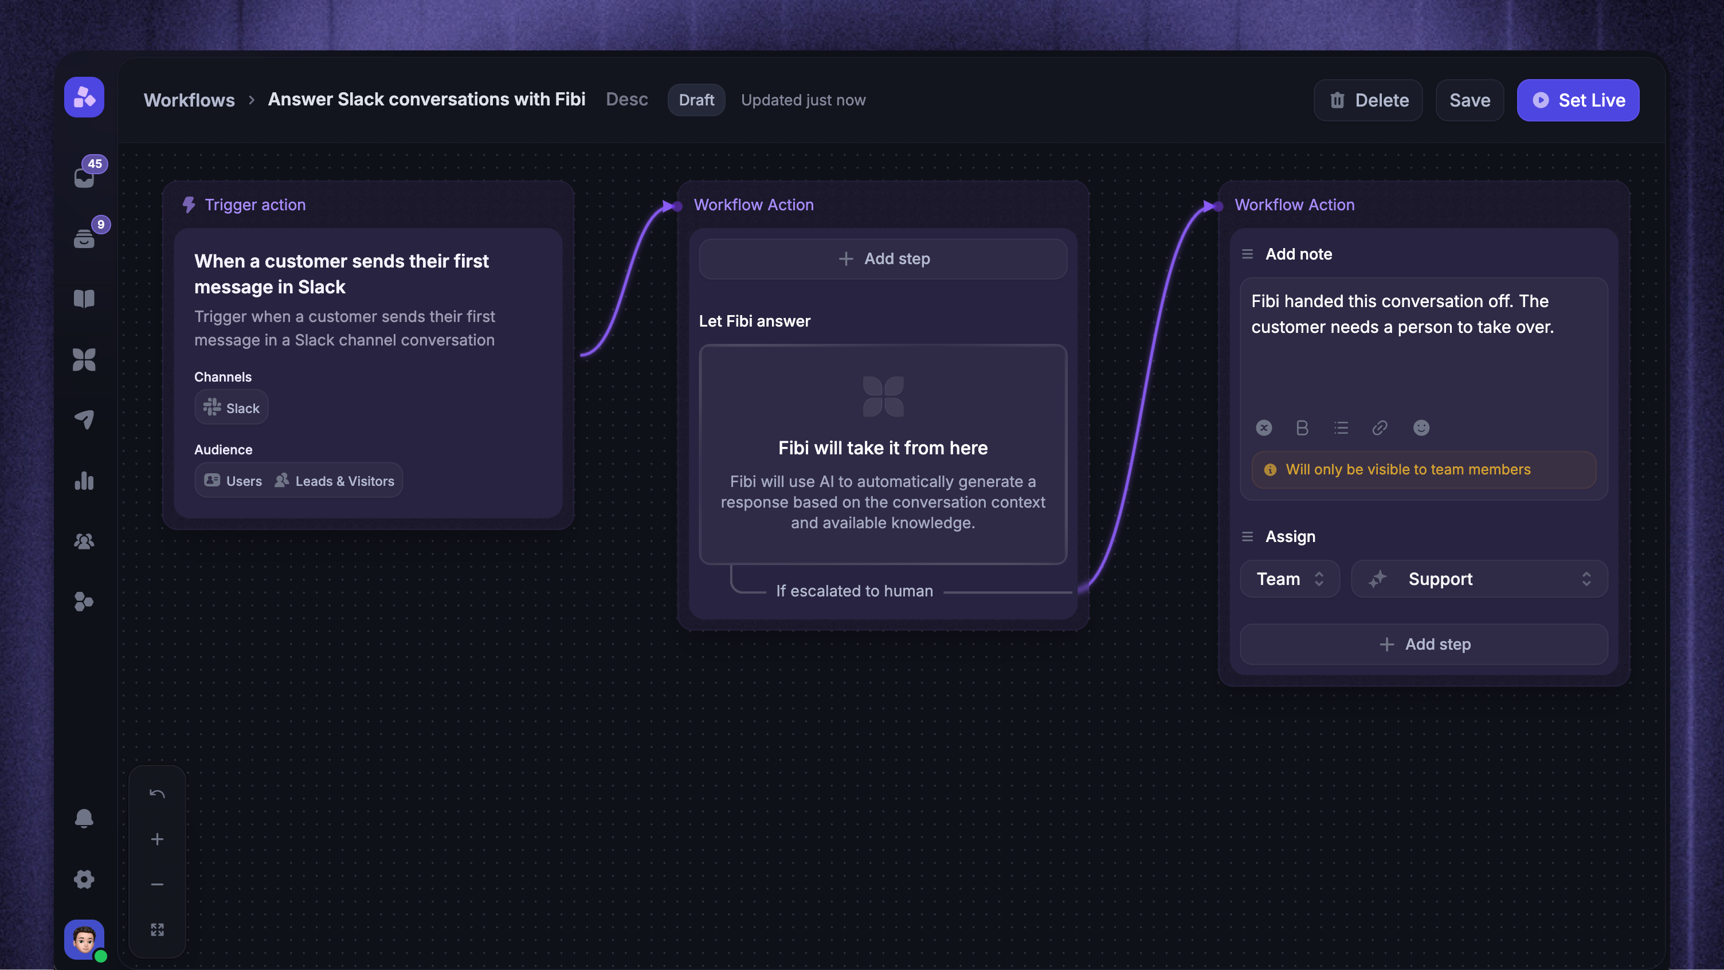
Task: Click the 'Channels' label in trigger card
Action: point(223,376)
